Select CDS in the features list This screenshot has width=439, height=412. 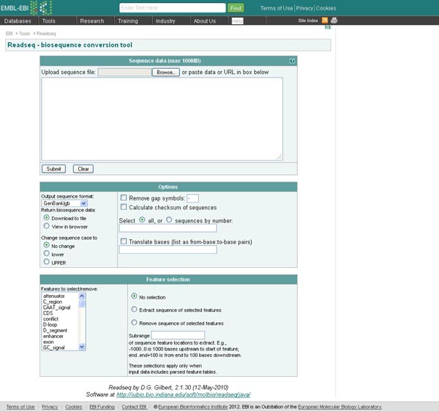[48, 313]
